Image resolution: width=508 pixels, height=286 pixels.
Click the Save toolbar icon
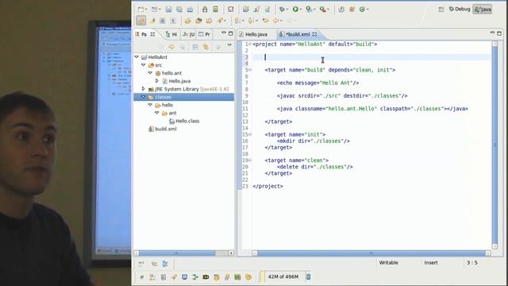coord(168,10)
